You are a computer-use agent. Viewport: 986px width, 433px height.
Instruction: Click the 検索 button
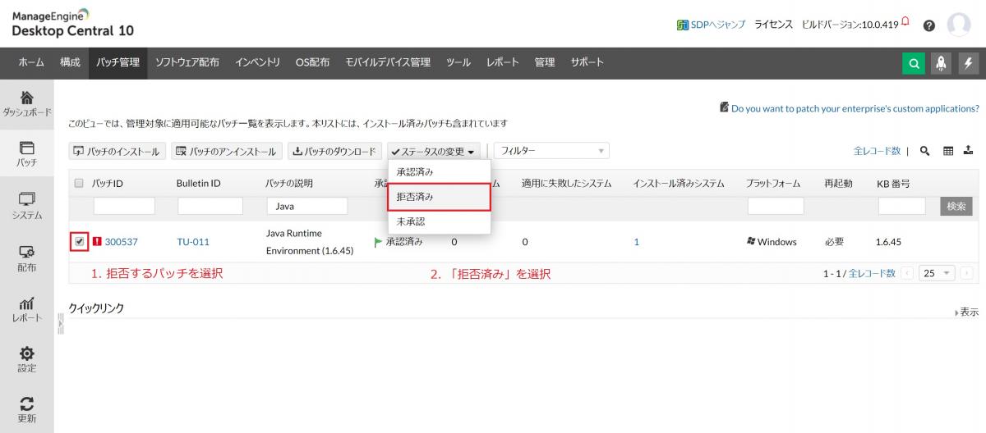click(956, 206)
